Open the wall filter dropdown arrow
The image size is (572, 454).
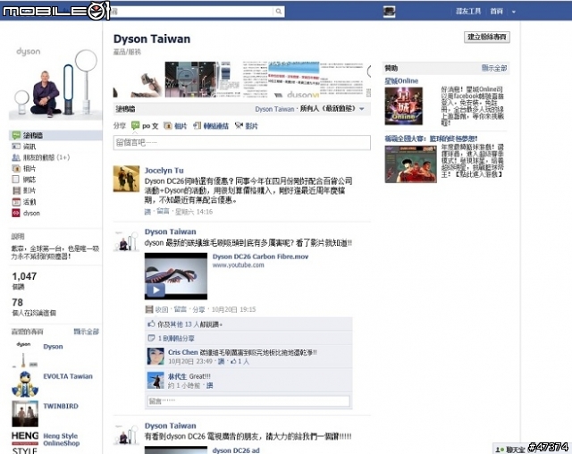point(361,109)
